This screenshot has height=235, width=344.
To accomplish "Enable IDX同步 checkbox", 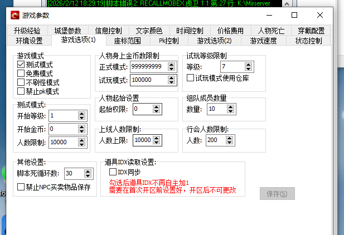I will coord(113,172).
